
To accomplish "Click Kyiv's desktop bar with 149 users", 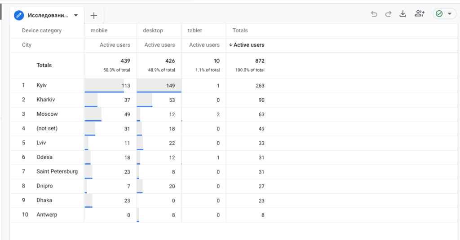I will 159,85.
